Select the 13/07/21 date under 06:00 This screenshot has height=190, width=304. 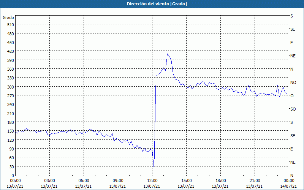click(x=83, y=186)
